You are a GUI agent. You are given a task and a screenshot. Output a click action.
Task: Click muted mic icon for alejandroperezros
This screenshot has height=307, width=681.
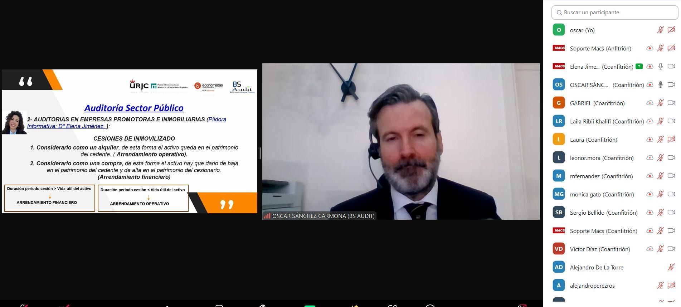pos(661,286)
